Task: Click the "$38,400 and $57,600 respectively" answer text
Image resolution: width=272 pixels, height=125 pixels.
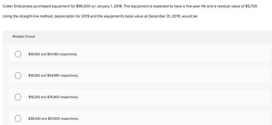Action: [x=53, y=118]
